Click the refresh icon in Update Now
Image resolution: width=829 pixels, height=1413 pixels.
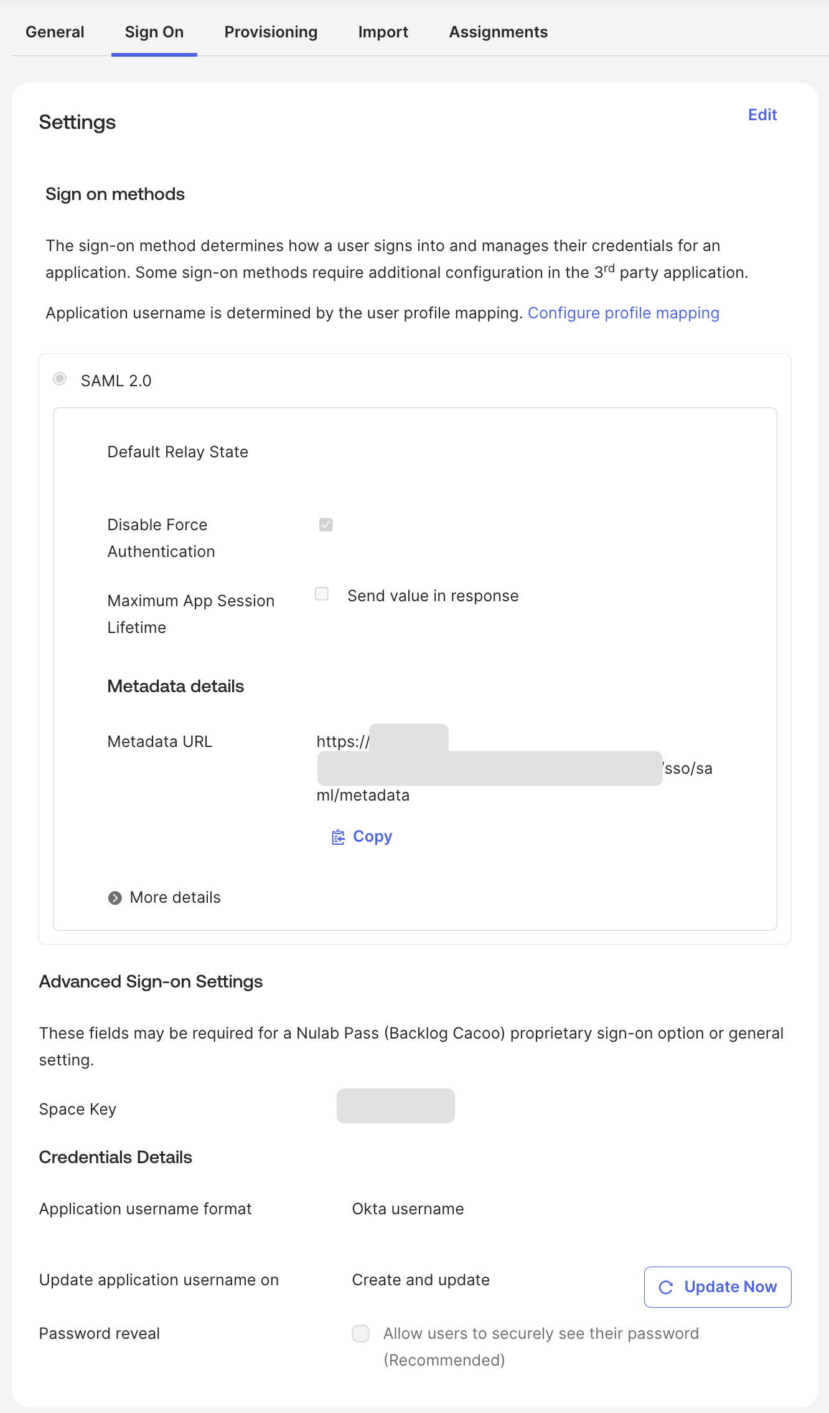(x=666, y=1287)
